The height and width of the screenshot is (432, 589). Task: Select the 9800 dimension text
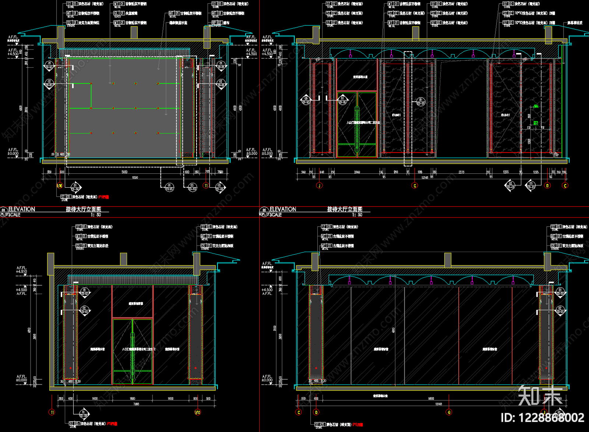tap(431, 399)
